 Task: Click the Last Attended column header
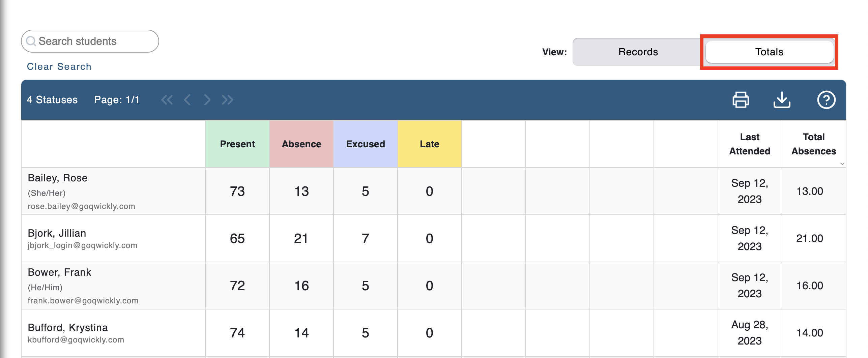coord(749,144)
